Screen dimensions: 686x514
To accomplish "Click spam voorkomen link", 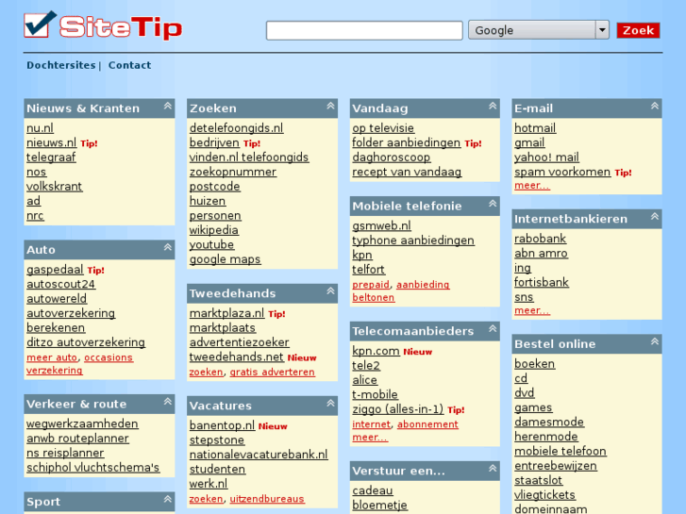I will click(562, 172).
